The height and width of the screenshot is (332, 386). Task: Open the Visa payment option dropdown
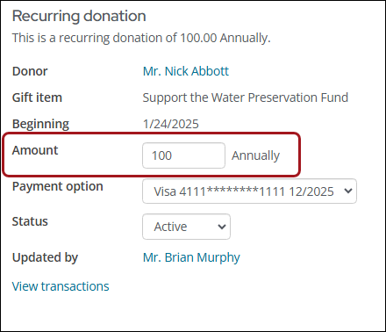pyautogui.click(x=249, y=191)
